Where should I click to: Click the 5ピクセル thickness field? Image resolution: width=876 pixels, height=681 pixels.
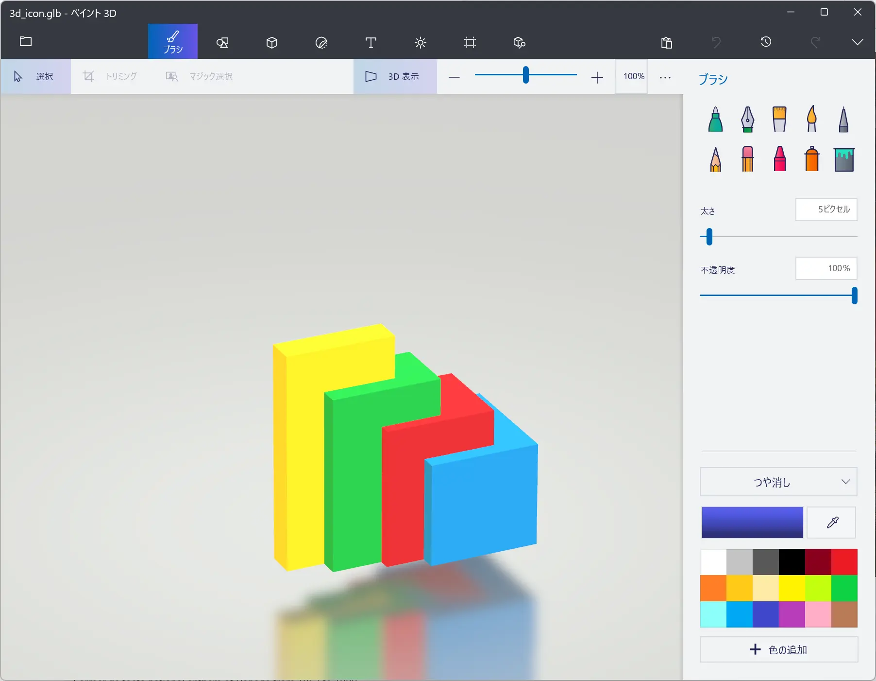pyautogui.click(x=826, y=210)
